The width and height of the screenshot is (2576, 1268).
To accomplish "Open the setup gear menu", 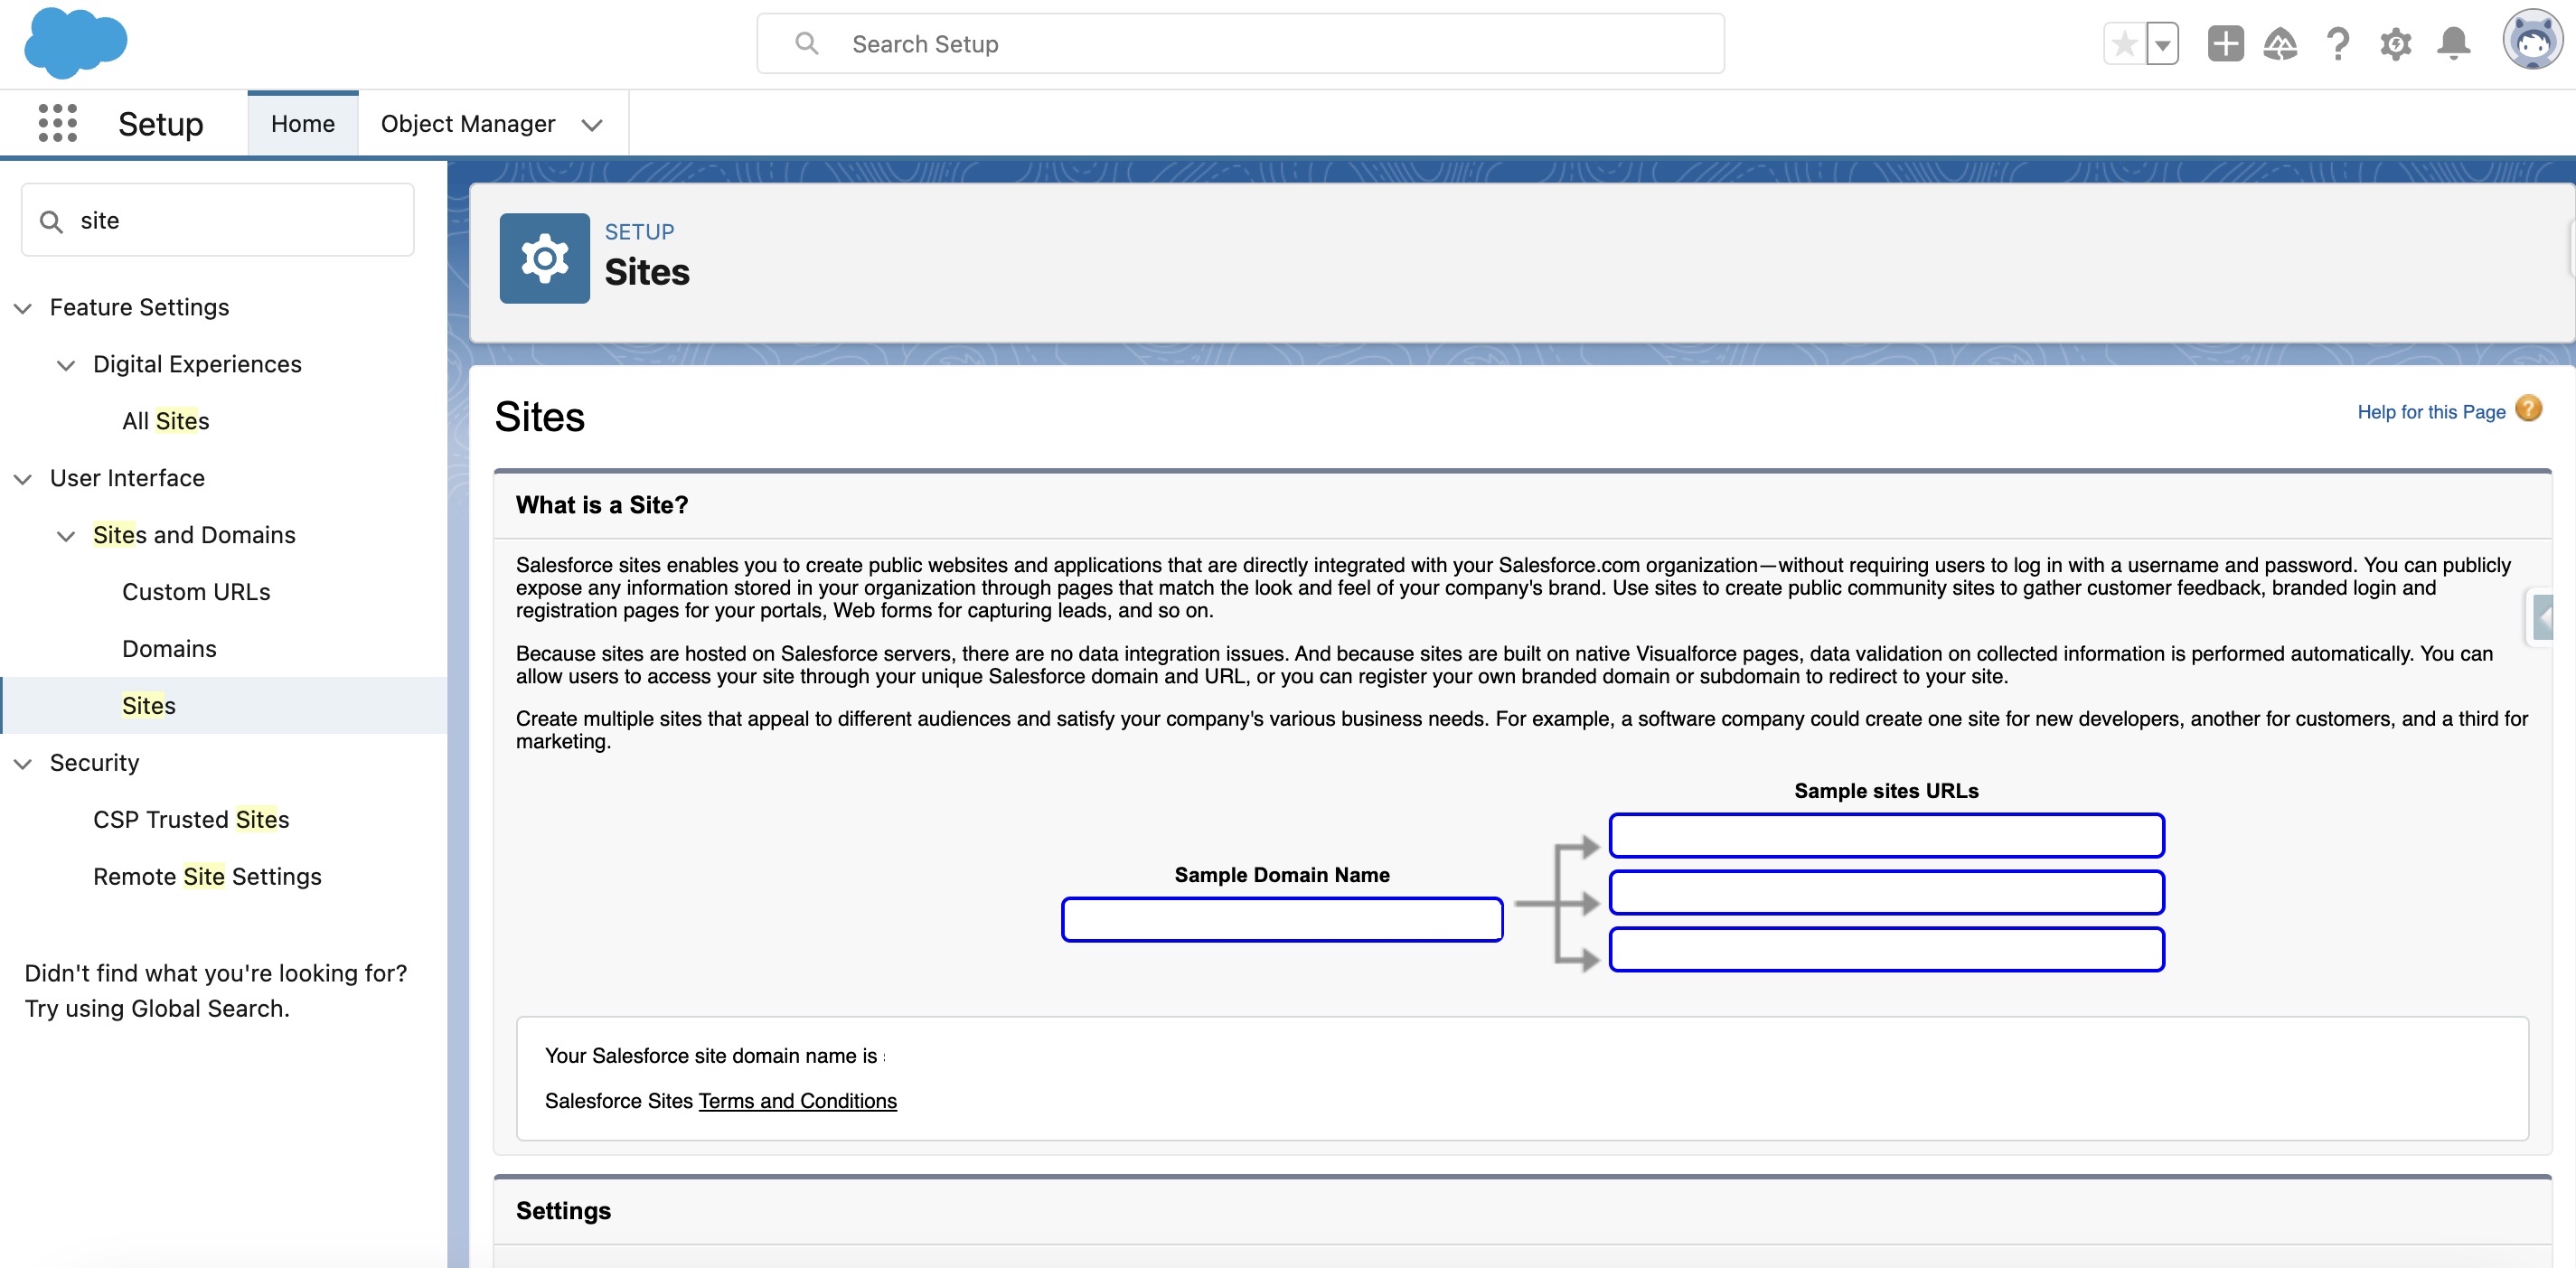I will pos(2395,44).
